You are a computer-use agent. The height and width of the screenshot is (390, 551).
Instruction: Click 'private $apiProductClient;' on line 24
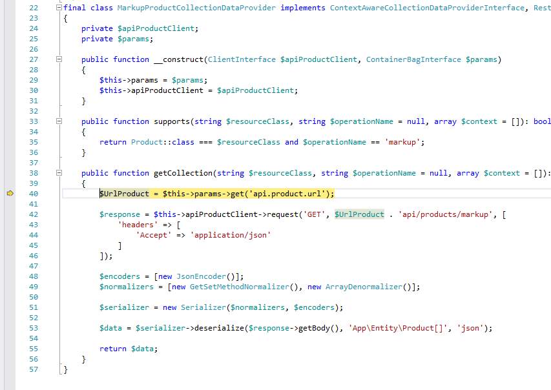(x=140, y=28)
